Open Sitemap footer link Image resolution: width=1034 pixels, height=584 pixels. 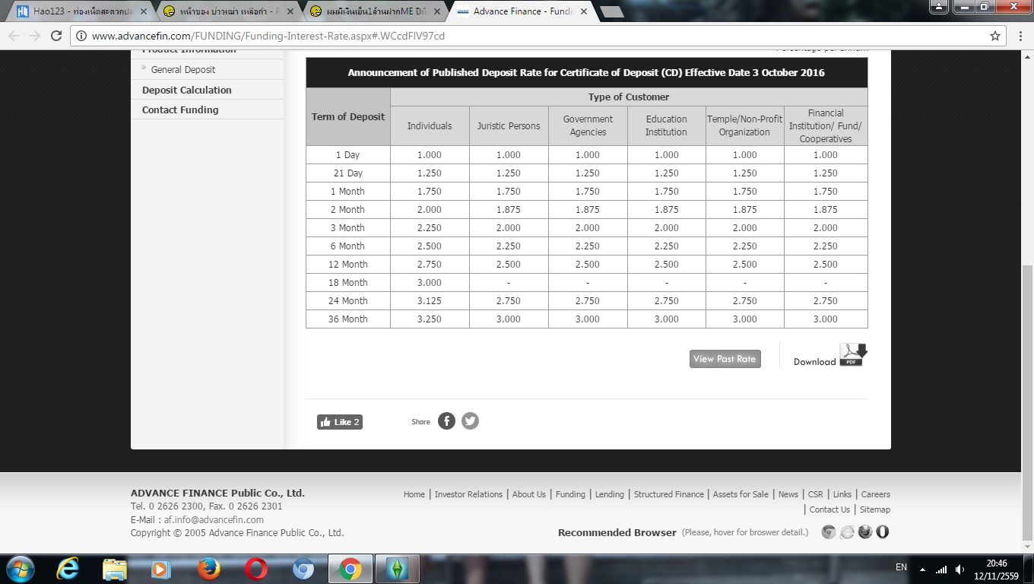click(874, 509)
